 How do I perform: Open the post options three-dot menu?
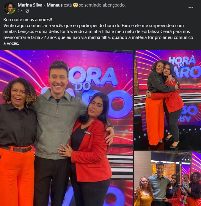coord(191,7)
